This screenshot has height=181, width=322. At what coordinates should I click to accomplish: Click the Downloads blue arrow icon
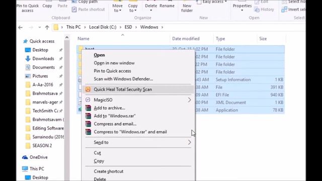(28, 59)
